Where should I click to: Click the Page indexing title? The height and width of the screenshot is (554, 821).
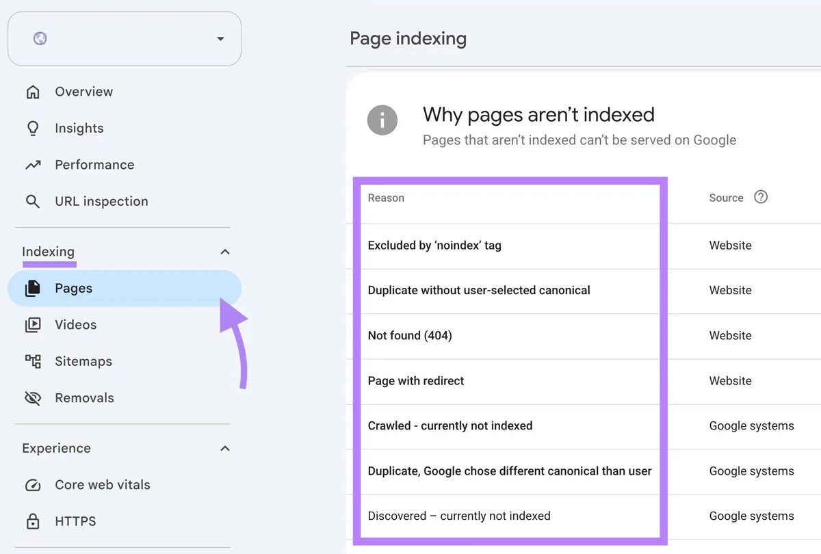tap(408, 38)
